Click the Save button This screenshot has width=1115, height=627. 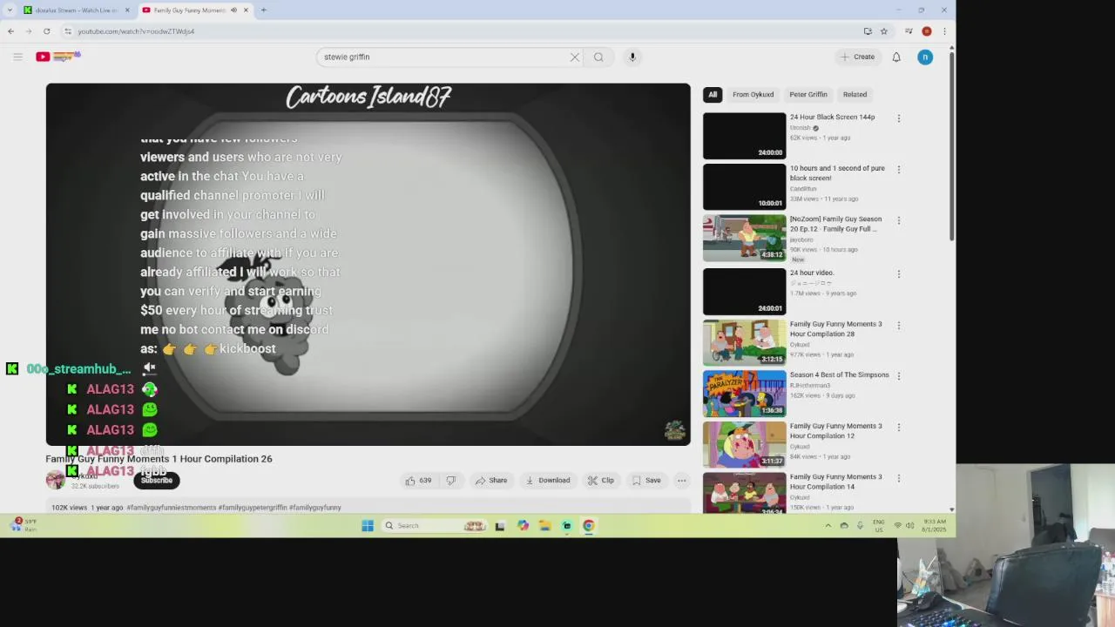(x=646, y=481)
